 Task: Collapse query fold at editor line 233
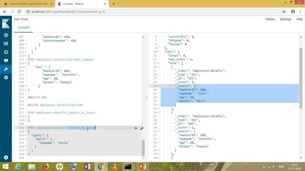pyautogui.click(x=25, y=135)
